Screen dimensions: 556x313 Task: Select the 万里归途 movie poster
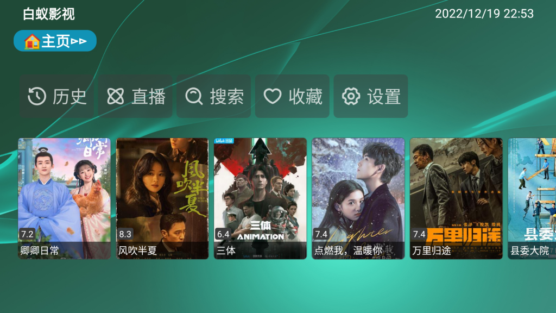(x=456, y=198)
